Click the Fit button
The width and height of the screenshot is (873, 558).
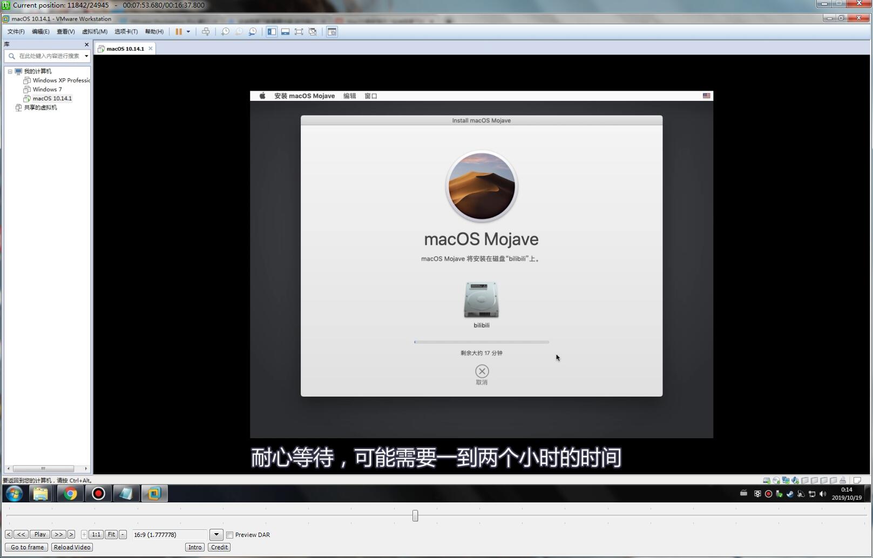pos(111,534)
